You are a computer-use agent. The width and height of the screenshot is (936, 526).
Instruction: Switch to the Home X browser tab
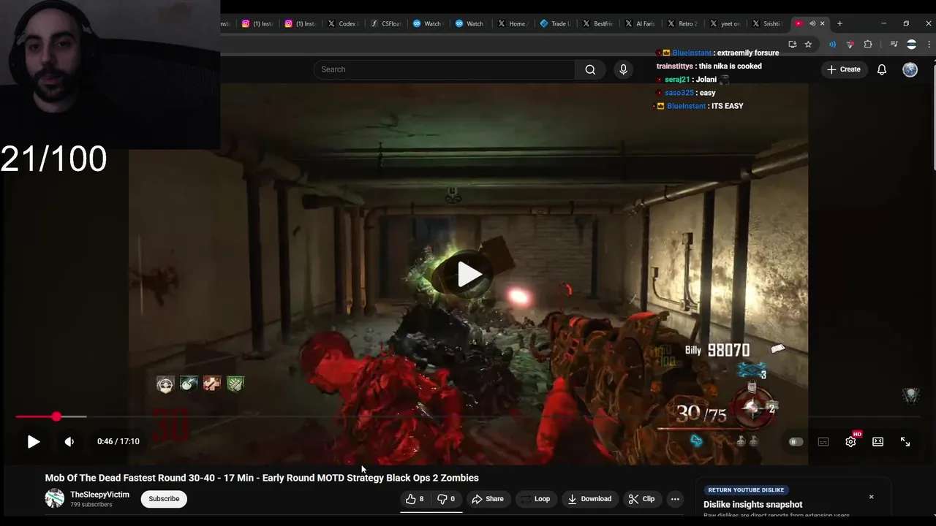(512, 23)
